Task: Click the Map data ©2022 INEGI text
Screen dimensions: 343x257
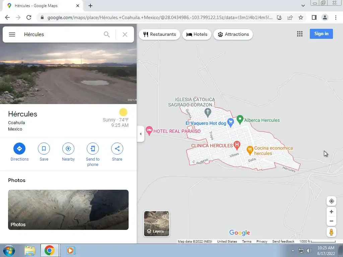Action: tap(195, 242)
